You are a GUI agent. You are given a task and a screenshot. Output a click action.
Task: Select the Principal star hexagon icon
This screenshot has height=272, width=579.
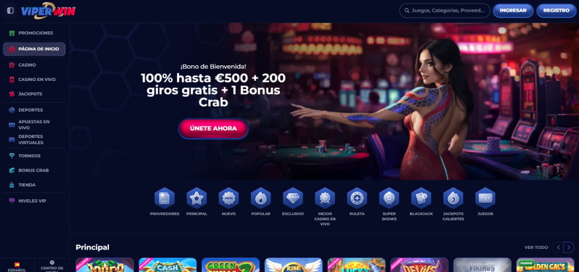pyautogui.click(x=196, y=199)
